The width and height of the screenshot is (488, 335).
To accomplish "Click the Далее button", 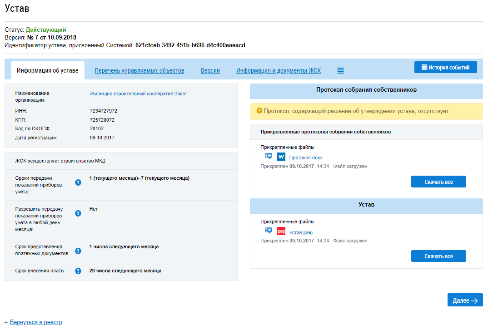I will tap(465, 301).
